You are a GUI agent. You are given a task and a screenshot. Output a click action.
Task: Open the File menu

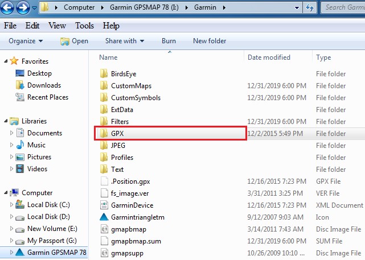[10, 26]
